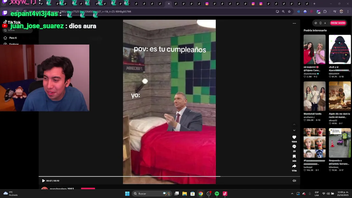
Task: Open 'Algún día me dará la razón' thumbnail
Action: pos(340,96)
